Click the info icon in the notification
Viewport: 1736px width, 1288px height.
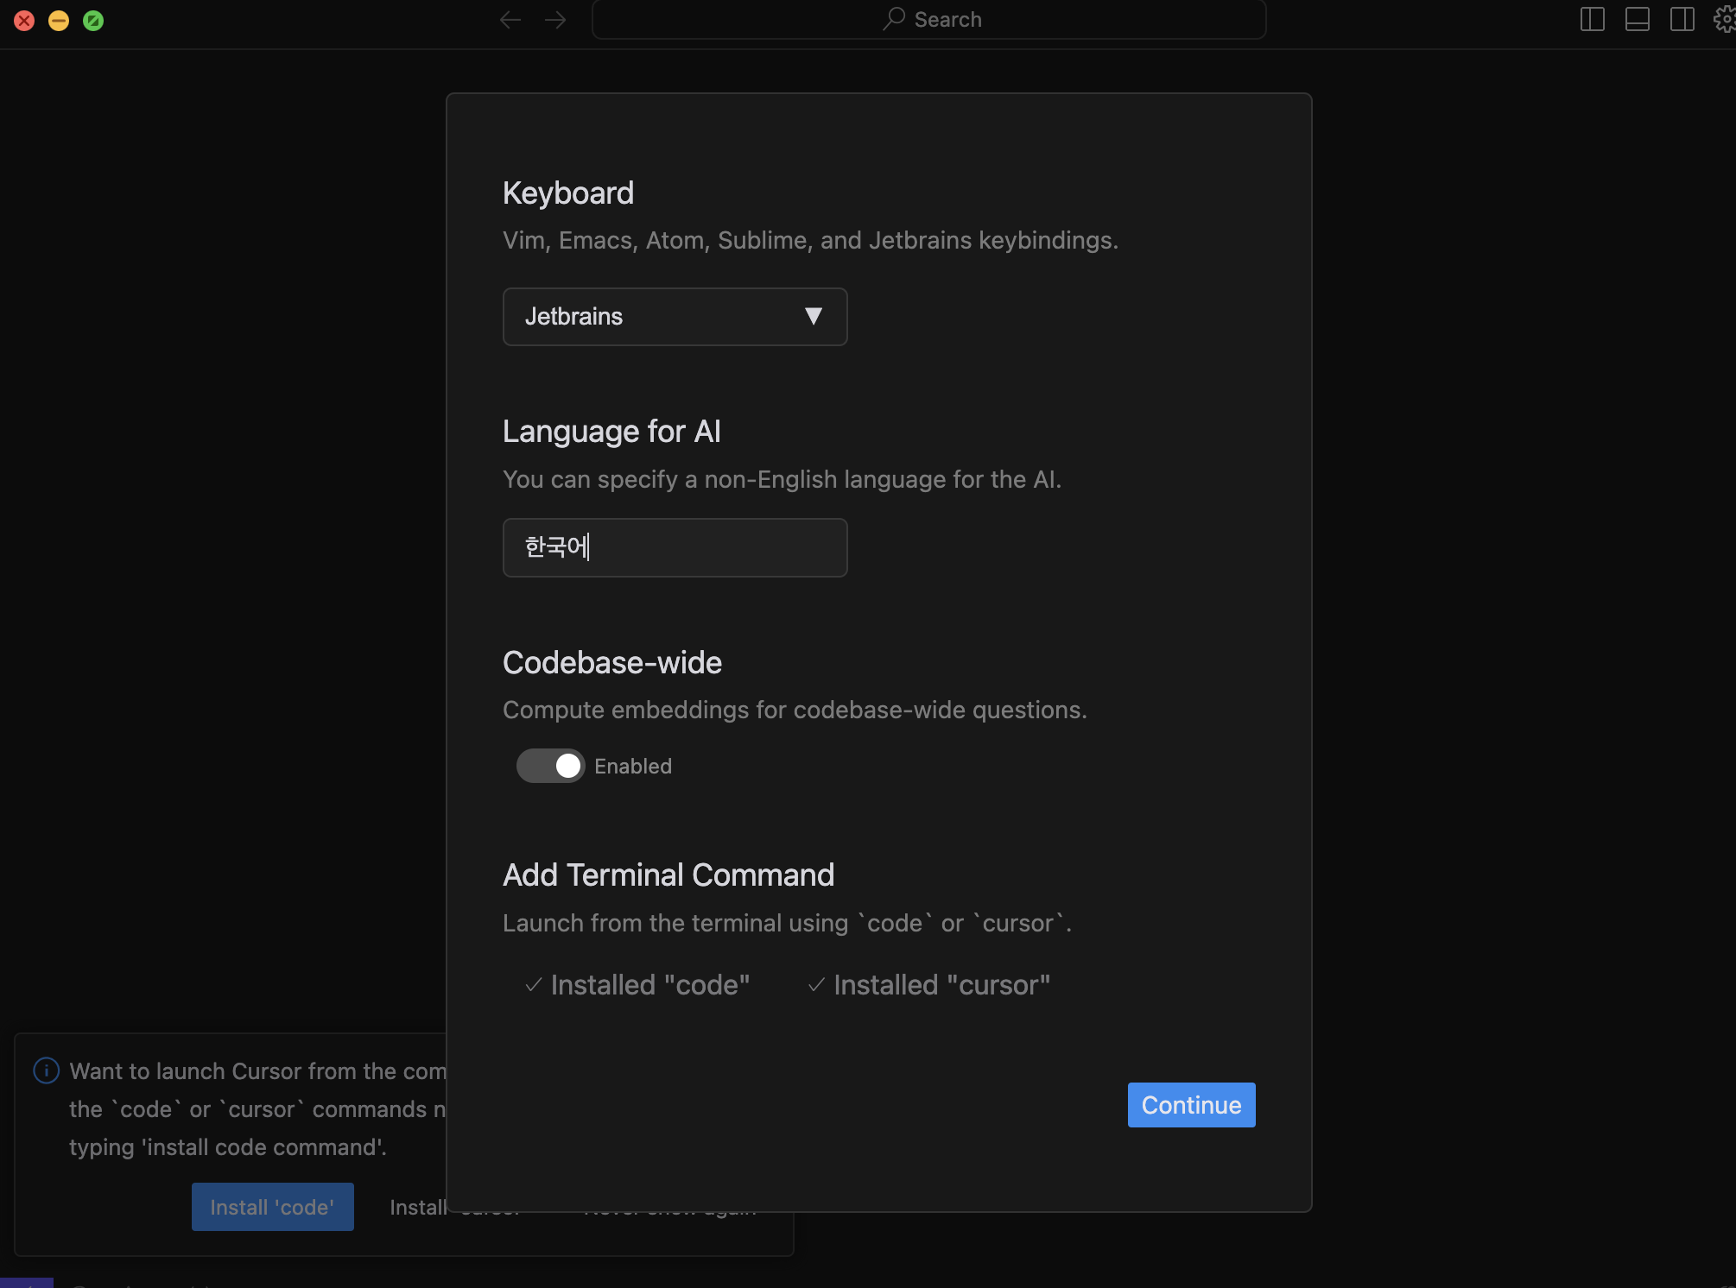coord(46,1070)
